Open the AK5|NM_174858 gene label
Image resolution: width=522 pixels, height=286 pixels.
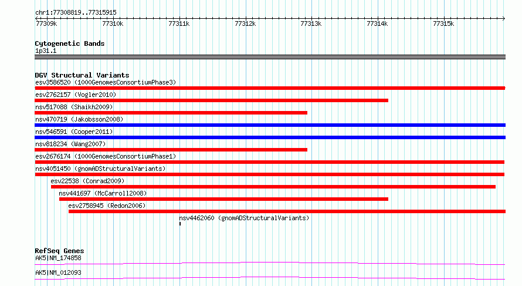pyautogui.click(x=58, y=258)
